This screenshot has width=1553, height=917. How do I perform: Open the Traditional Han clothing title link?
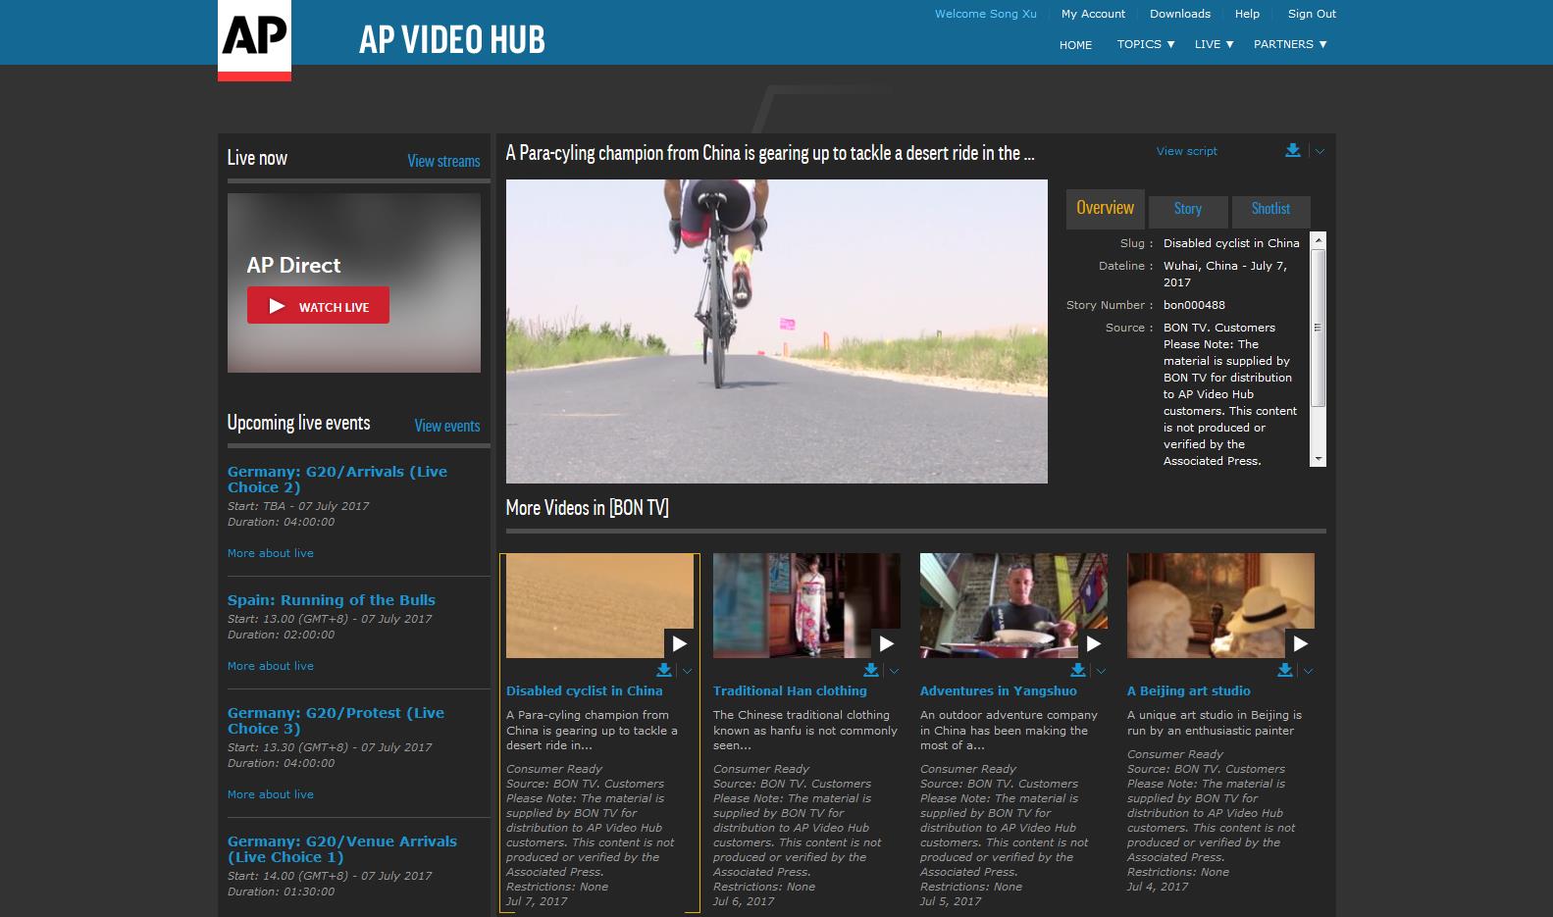790,691
